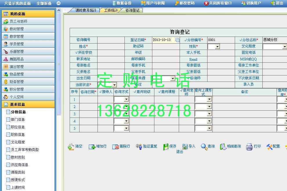Click 配置 settings button
The height and width of the screenshot is (191, 287).
[273, 147]
